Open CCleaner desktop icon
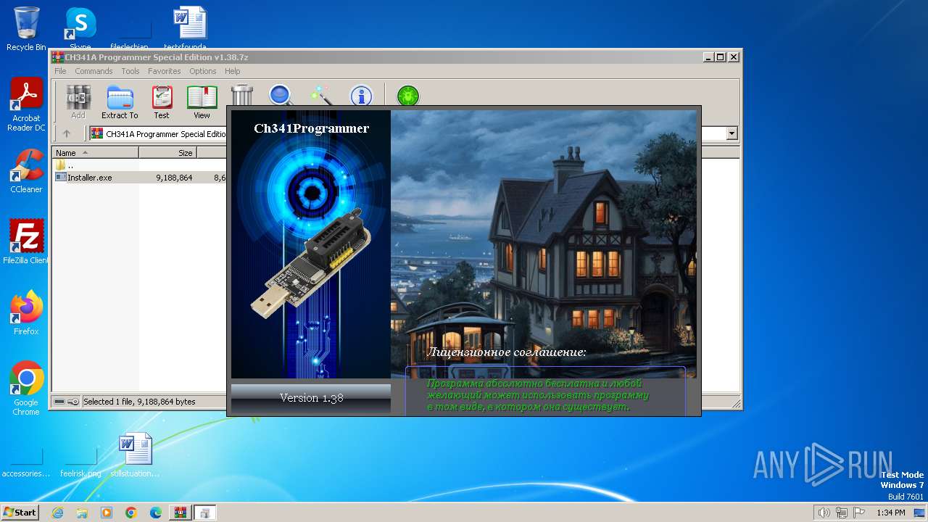Viewport: 928px width, 522px height. [x=26, y=171]
